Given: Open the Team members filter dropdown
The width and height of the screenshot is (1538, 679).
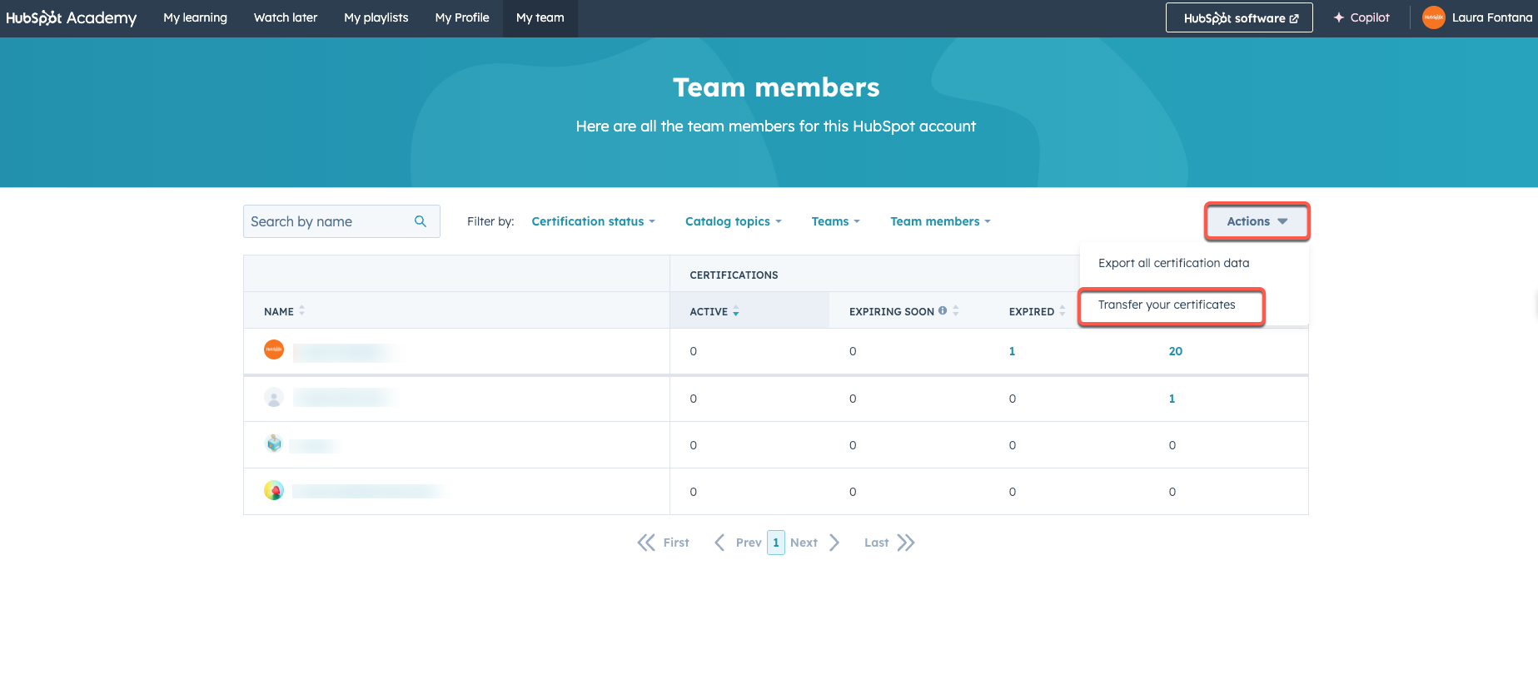Looking at the screenshot, I should click(941, 221).
